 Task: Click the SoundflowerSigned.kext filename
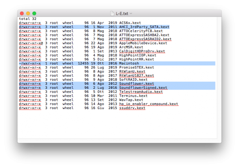click(143, 88)
